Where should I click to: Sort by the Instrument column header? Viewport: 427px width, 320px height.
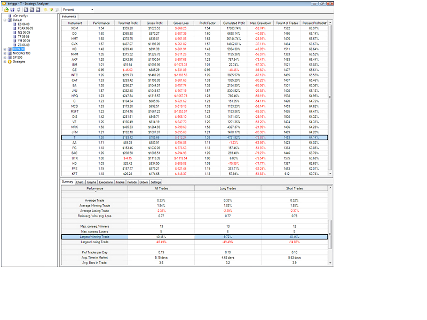75,23
